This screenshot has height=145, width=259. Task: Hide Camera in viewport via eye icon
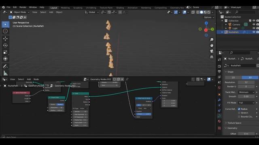254,25
